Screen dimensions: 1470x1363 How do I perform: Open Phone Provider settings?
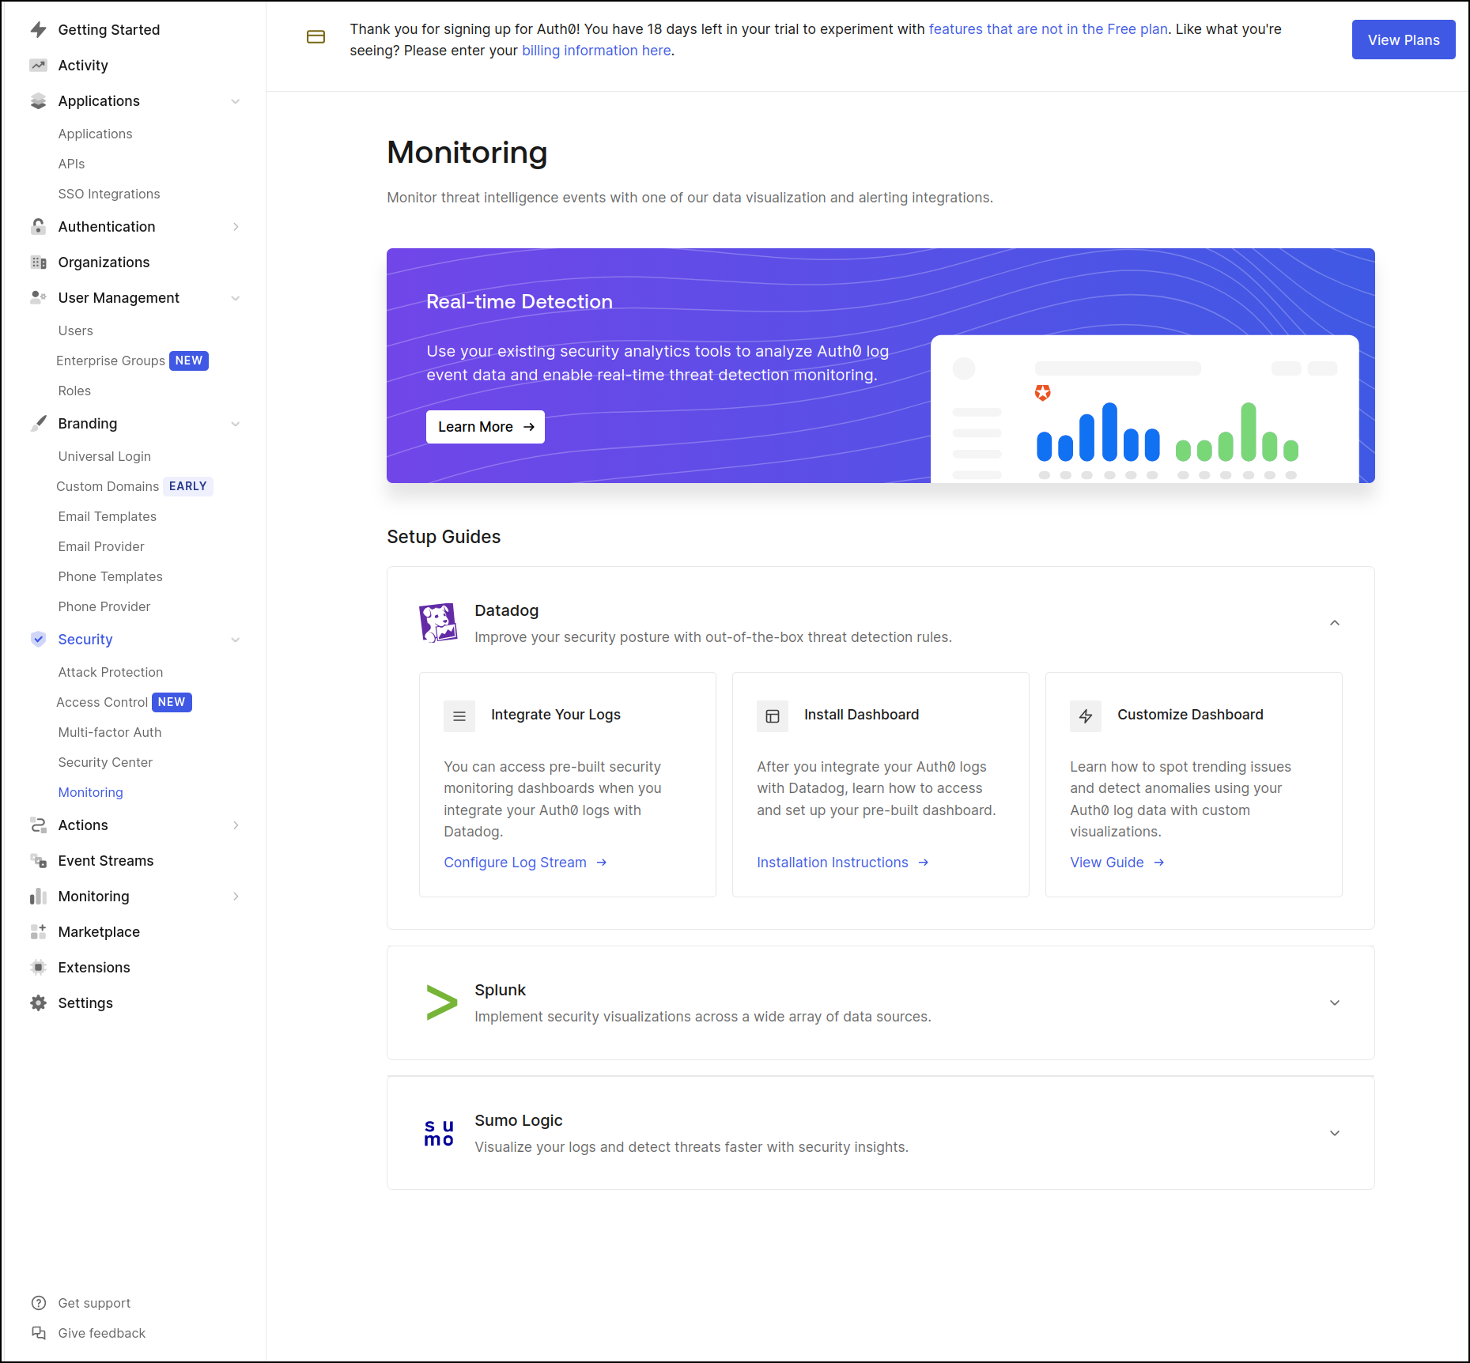104,606
